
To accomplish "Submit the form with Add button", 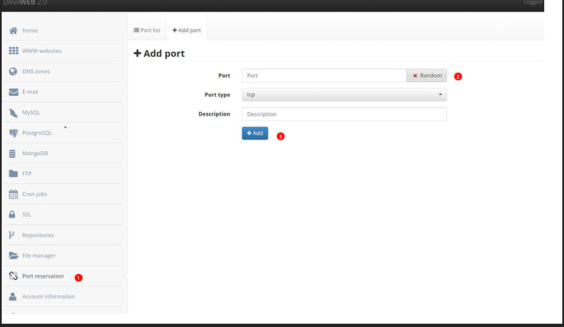I will coord(255,133).
